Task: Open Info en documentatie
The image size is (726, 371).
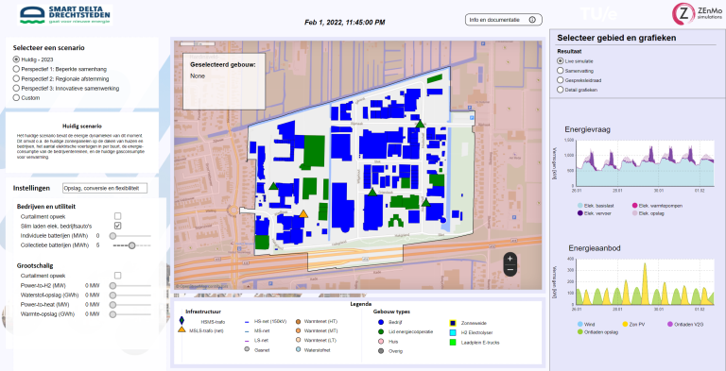Action: pyautogui.click(x=503, y=20)
